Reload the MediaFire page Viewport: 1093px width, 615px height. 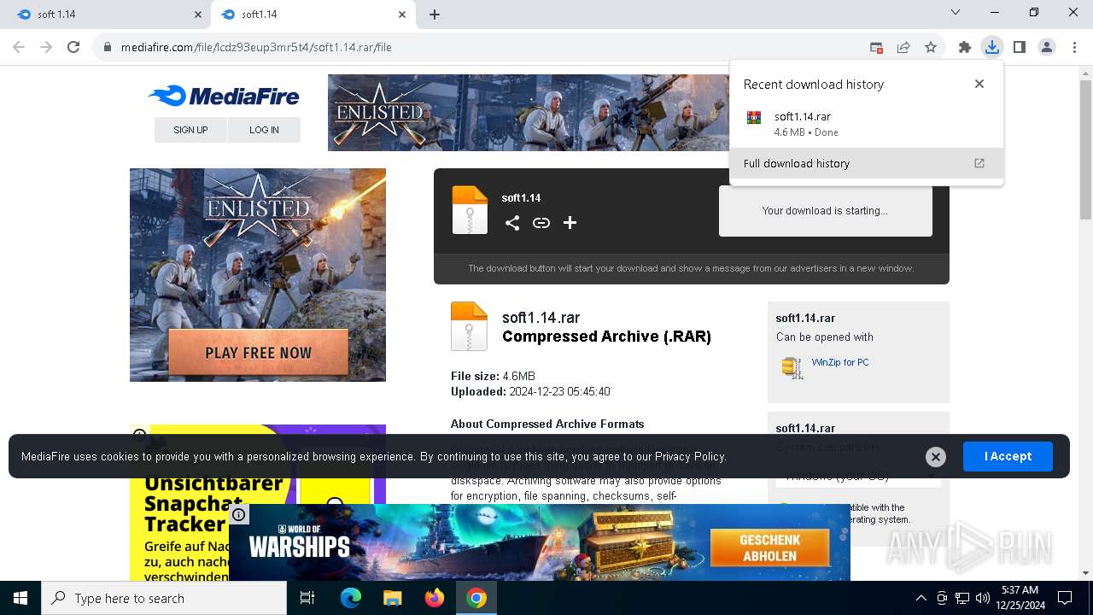(73, 47)
